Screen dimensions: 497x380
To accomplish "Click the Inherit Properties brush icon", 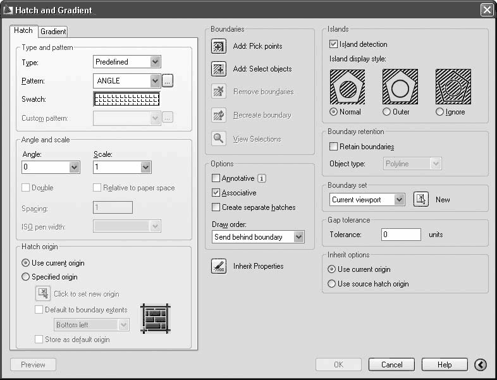I will 219,266.
